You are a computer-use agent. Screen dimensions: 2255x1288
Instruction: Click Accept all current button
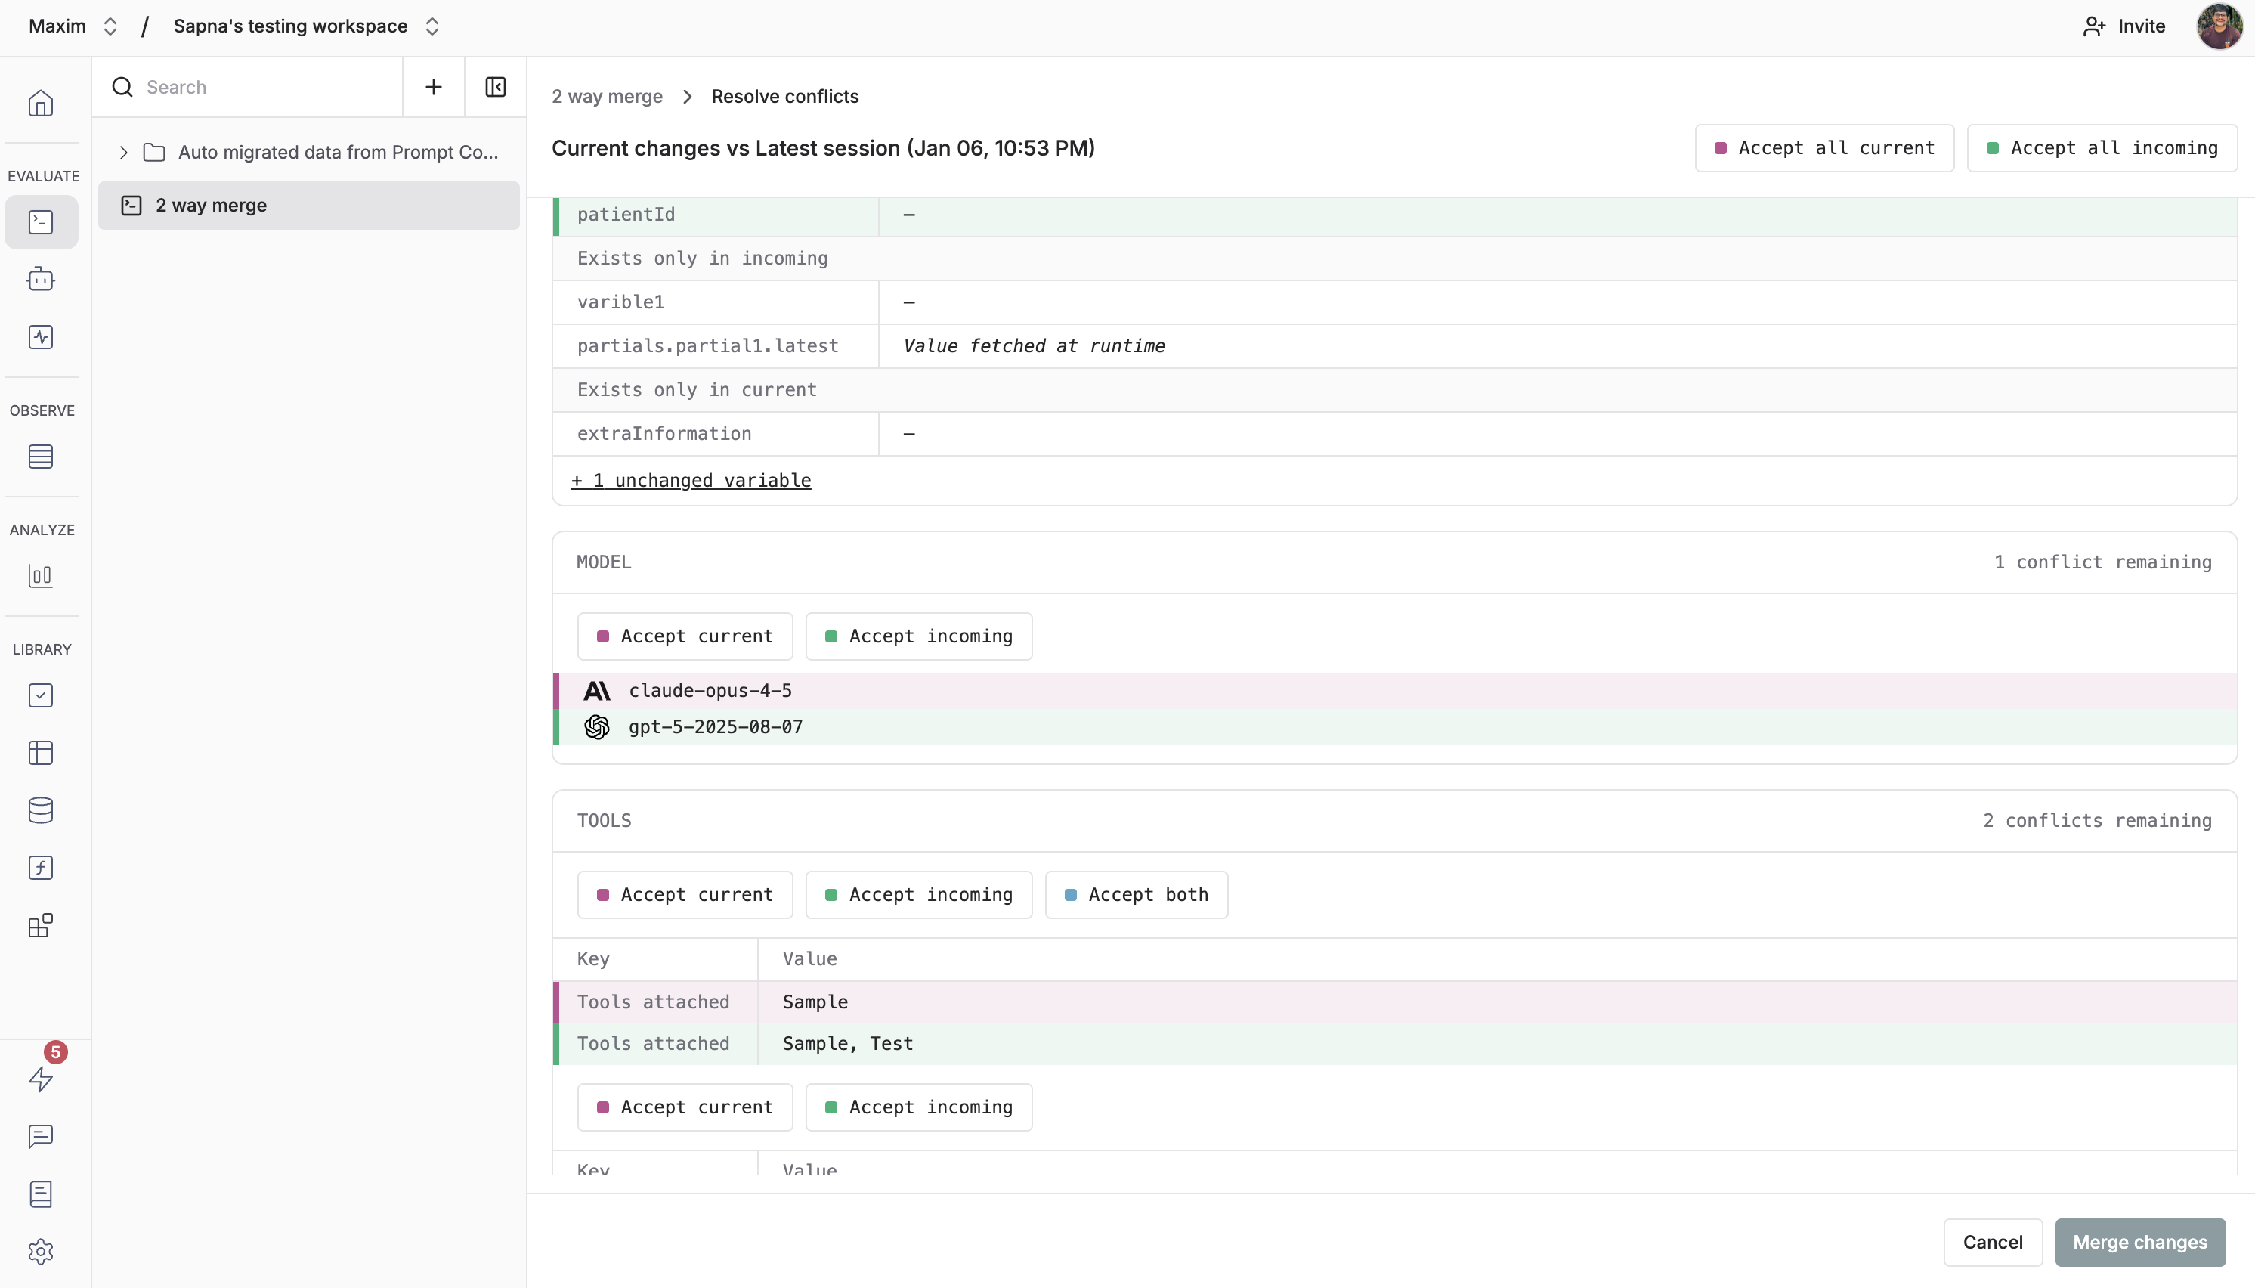[x=1823, y=147]
